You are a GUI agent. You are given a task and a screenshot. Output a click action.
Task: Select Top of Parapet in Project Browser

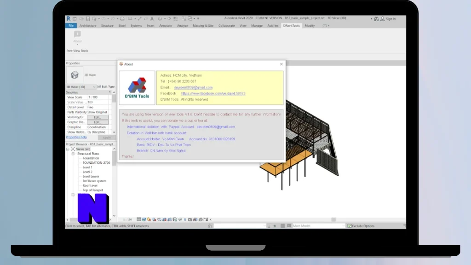pos(92,190)
